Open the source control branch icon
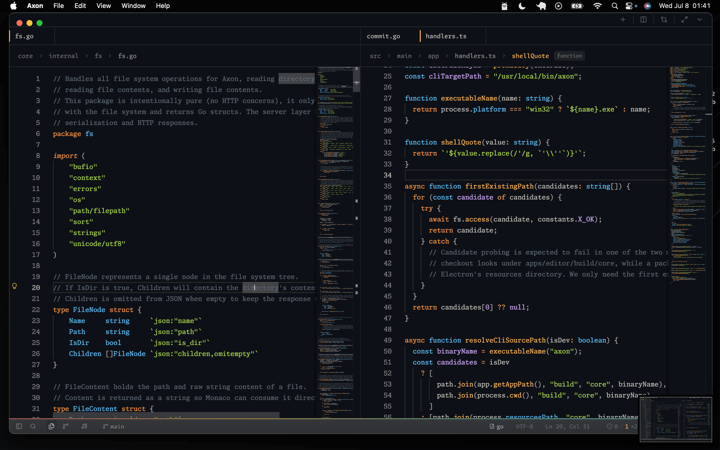Viewport: 720px width, 450px height. (65, 426)
